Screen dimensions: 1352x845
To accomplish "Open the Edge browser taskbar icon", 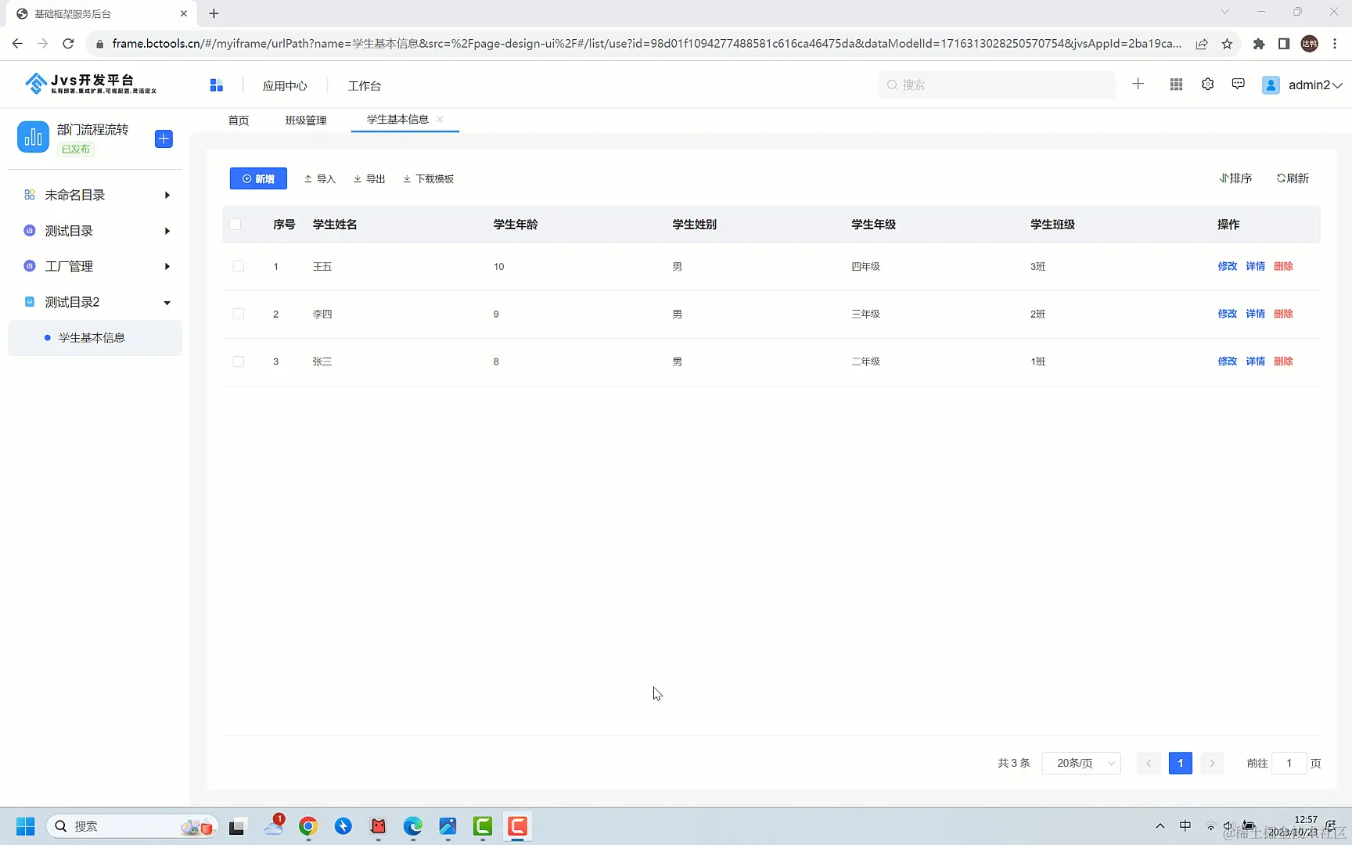I will [413, 826].
